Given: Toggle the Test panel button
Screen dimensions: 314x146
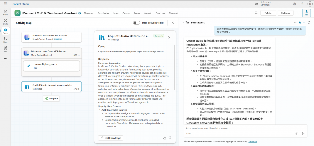Looking at the screenshot, I should click(306, 13).
